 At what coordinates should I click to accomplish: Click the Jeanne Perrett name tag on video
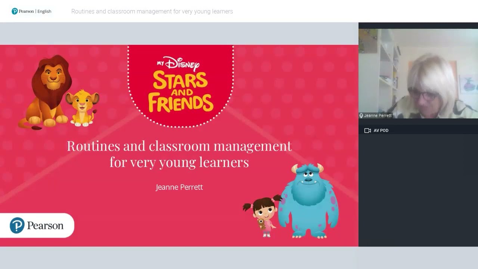click(376, 116)
